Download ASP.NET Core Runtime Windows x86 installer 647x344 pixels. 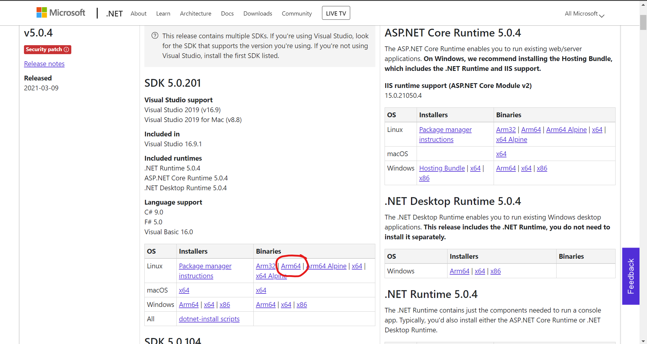coord(424,178)
